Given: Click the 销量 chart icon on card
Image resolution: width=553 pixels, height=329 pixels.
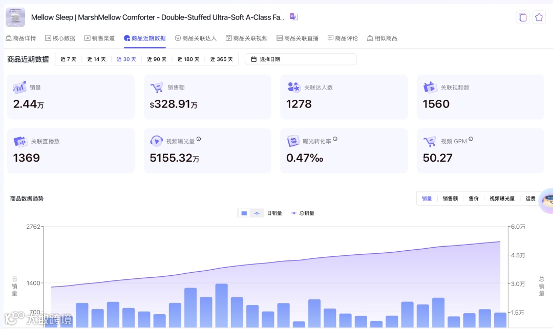Looking at the screenshot, I should (20, 87).
